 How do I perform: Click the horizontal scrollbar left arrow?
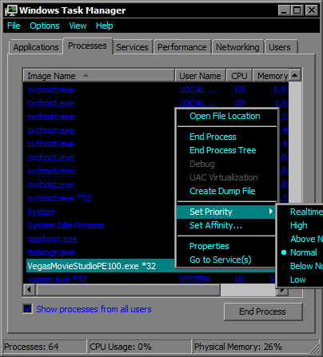(29, 289)
